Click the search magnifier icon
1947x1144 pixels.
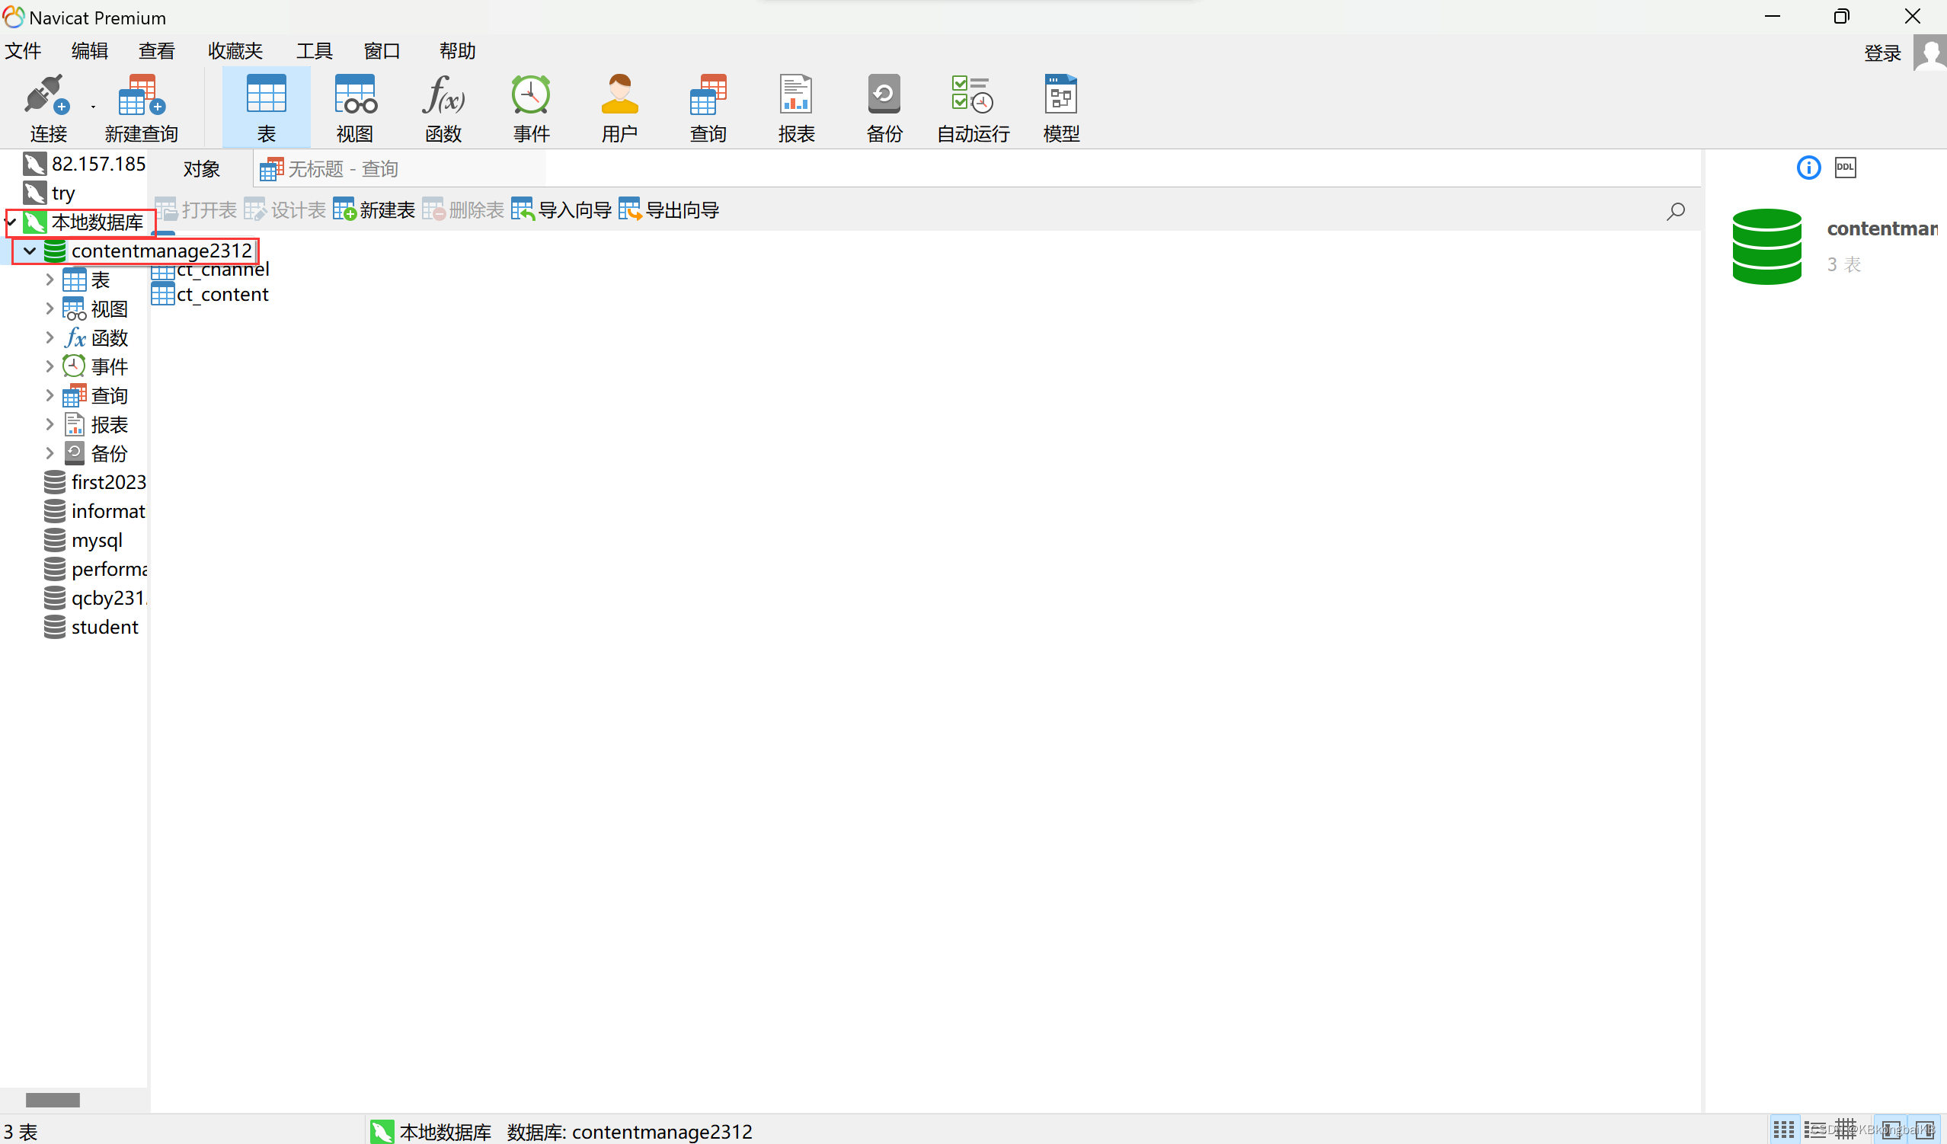point(1675,211)
